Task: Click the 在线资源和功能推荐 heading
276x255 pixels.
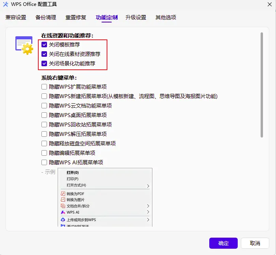Action: pyautogui.click(x=67, y=36)
